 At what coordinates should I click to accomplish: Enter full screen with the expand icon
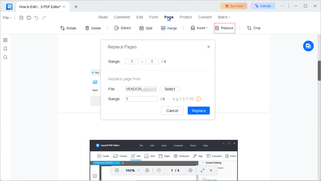202,170
